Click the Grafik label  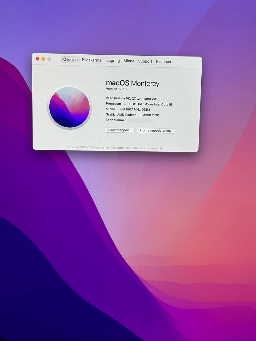(x=110, y=115)
